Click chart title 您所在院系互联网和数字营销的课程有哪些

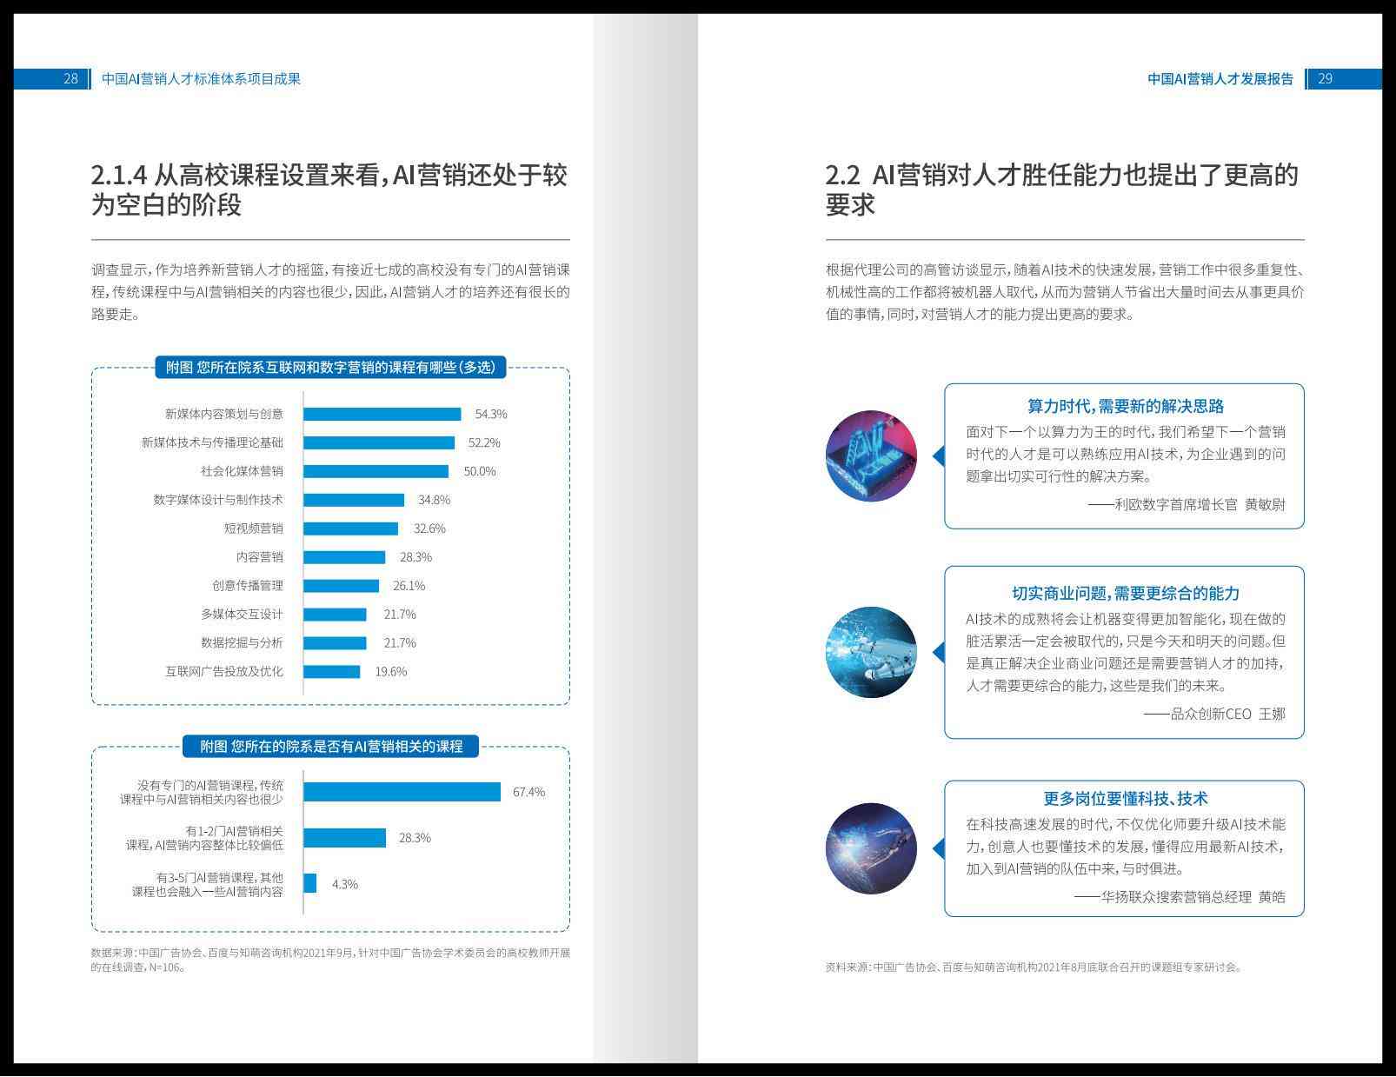pos(330,367)
